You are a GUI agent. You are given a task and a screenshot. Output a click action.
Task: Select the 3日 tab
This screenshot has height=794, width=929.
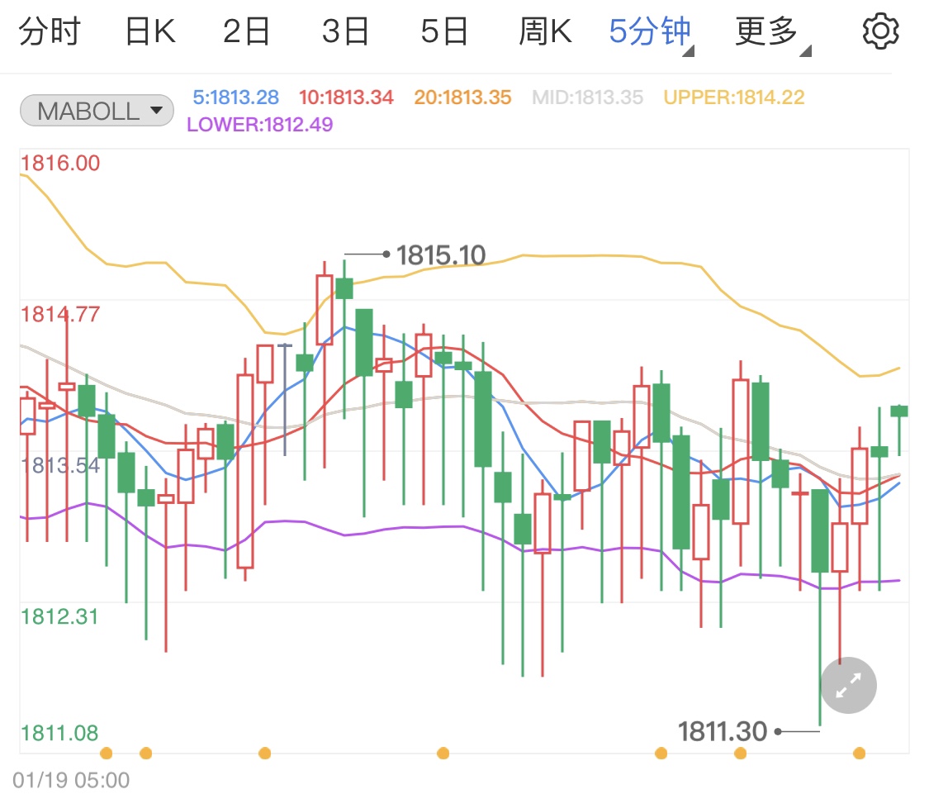[x=345, y=31]
